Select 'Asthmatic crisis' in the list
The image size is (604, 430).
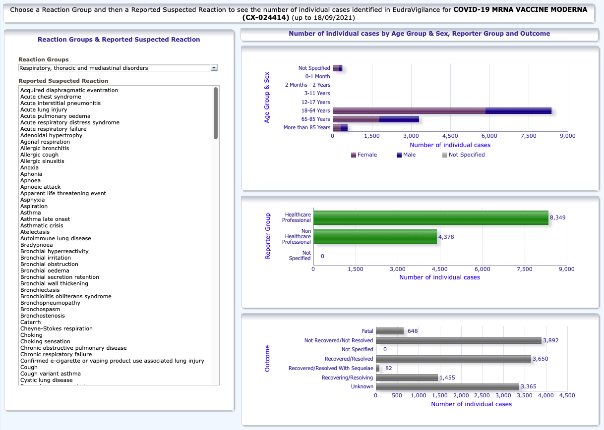(42, 225)
